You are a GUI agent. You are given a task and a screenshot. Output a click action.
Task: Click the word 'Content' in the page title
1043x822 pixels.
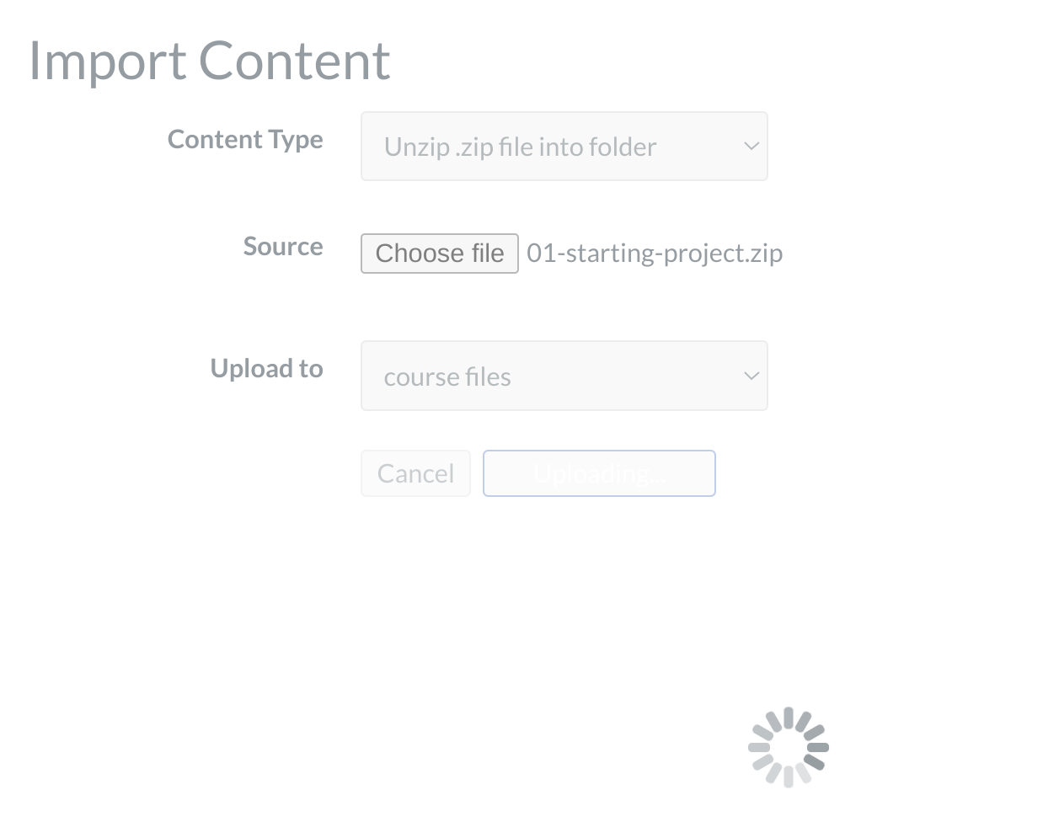(295, 61)
